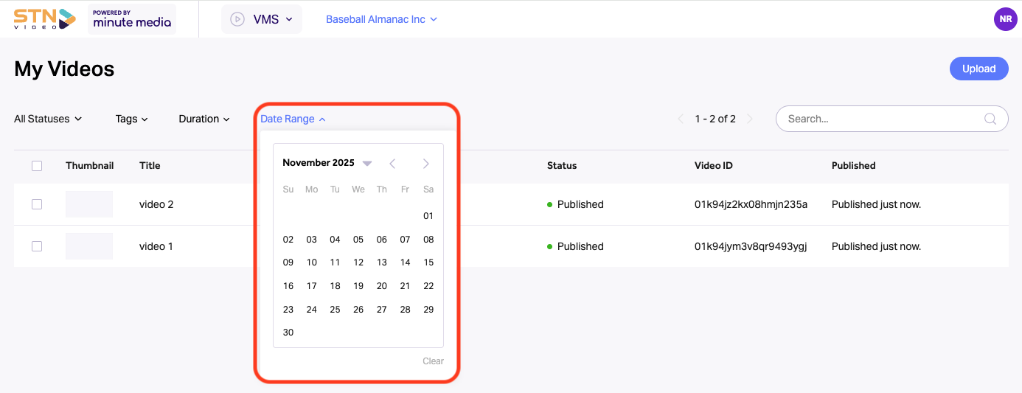Click the Status column header
The width and height of the screenshot is (1022, 393).
pos(562,166)
